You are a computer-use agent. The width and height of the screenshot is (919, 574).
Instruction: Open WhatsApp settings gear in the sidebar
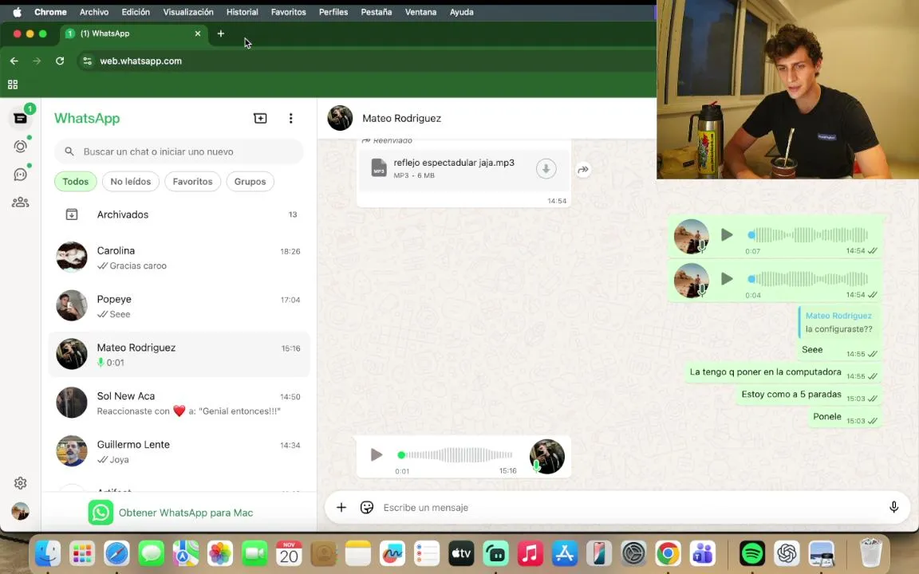point(21,483)
